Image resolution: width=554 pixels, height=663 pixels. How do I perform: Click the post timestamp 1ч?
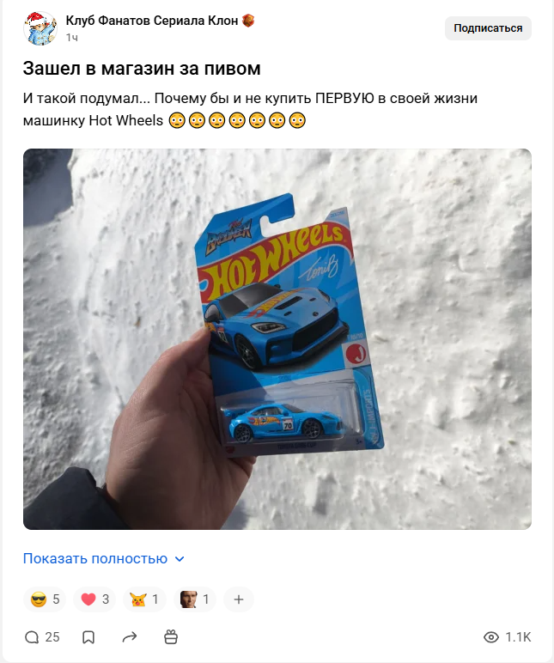pyautogui.click(x=72, y=38)
